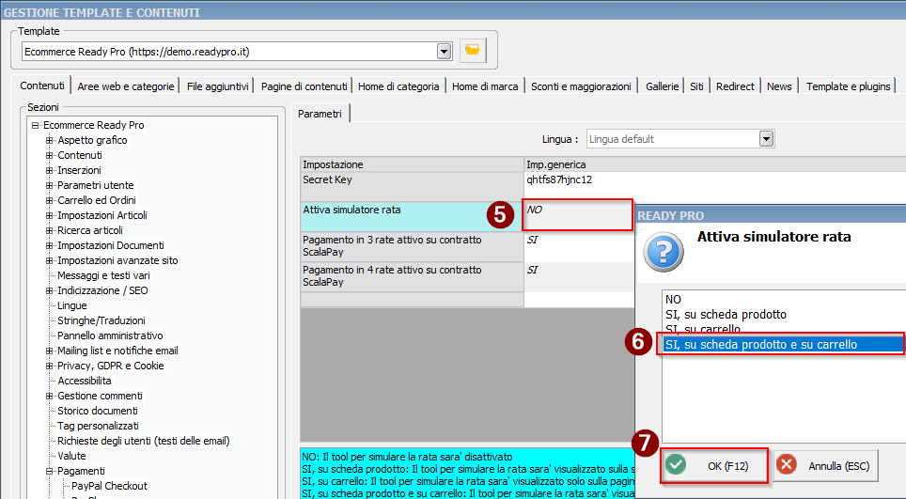Collapse the Pagamenti tree node
The height and width of the screenshot is (499, 906).
coord(50,471)
